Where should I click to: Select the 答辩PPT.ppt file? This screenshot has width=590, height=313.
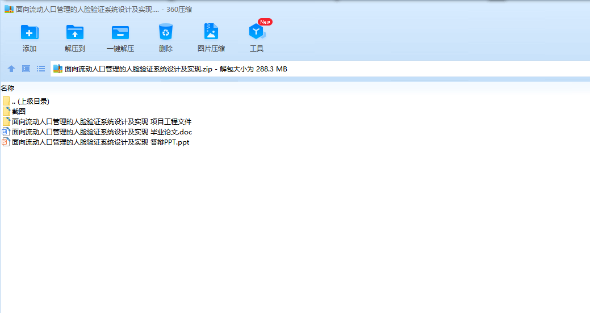click(x=95, y=142)
